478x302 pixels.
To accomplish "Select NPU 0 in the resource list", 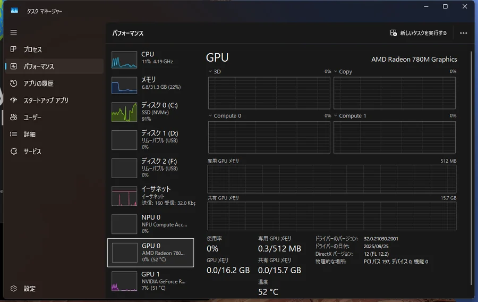I will [x=151, y=224].
